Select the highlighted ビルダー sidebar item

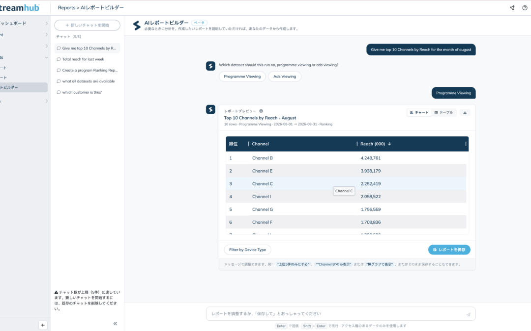point(24,87)
